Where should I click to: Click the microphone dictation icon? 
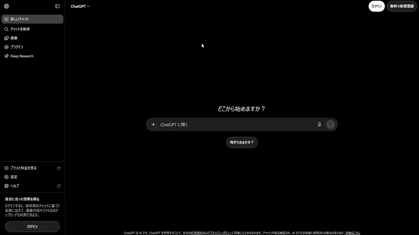319,124
